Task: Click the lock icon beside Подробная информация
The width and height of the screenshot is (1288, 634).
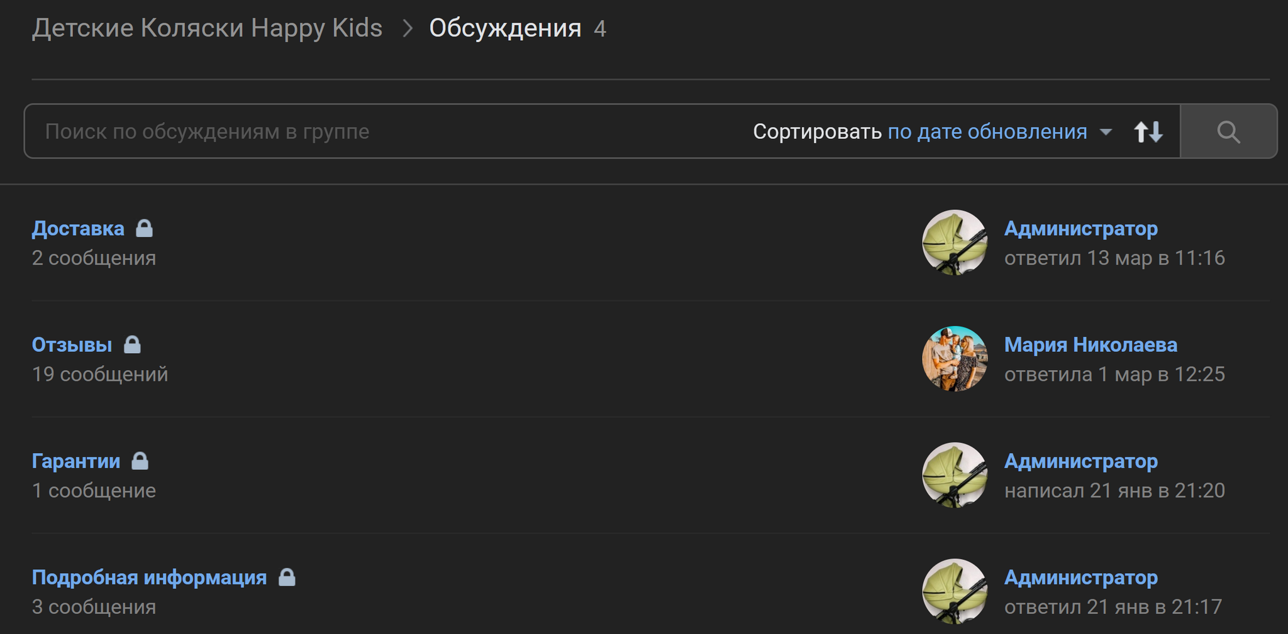Action: point(287,577)
